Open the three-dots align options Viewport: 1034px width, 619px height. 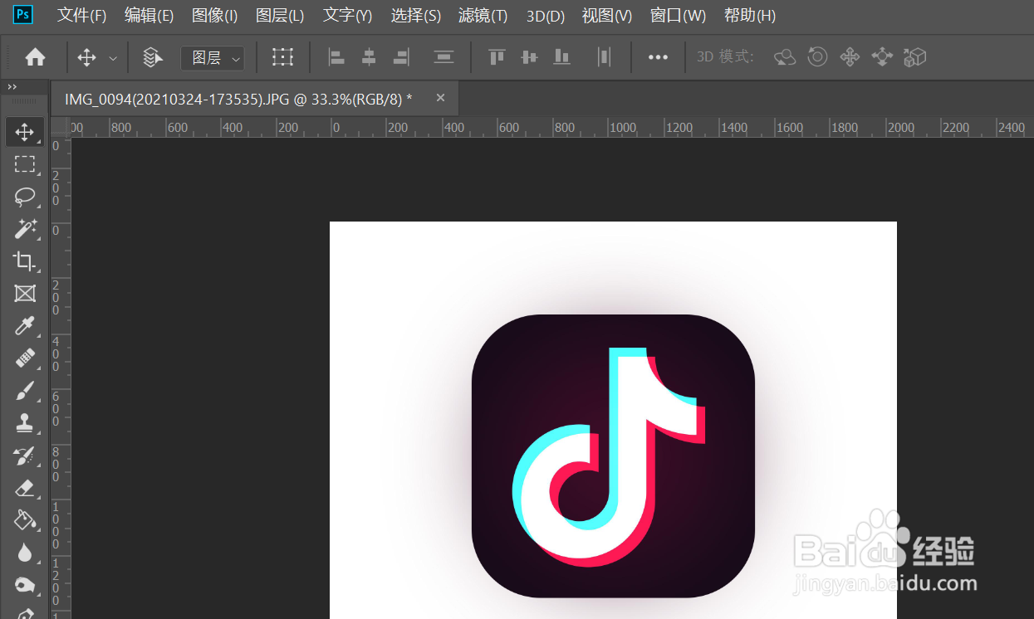coord(658,57)
